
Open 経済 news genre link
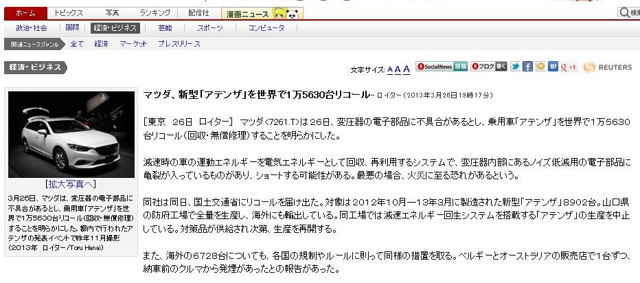101,44
